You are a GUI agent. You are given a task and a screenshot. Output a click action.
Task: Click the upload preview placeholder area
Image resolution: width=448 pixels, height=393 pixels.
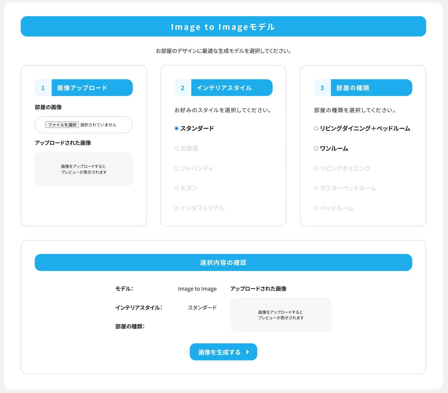coord(84,169)
